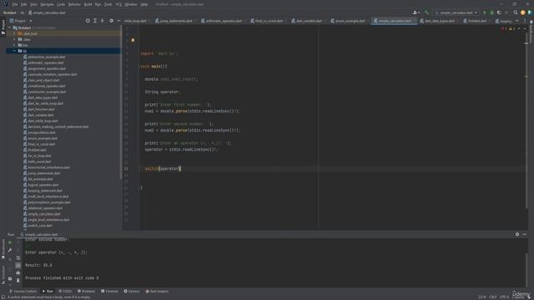This screenshot has width=534, height=300.
Task: Toggle soft-wrap icon in Run panel
Action: pyautogui.click(x=18, y=257)
